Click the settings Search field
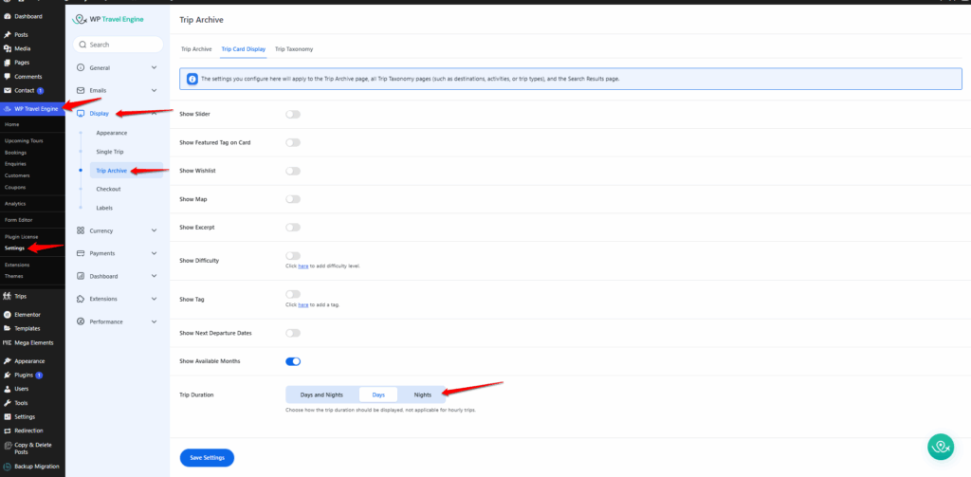 click(119, 45)
